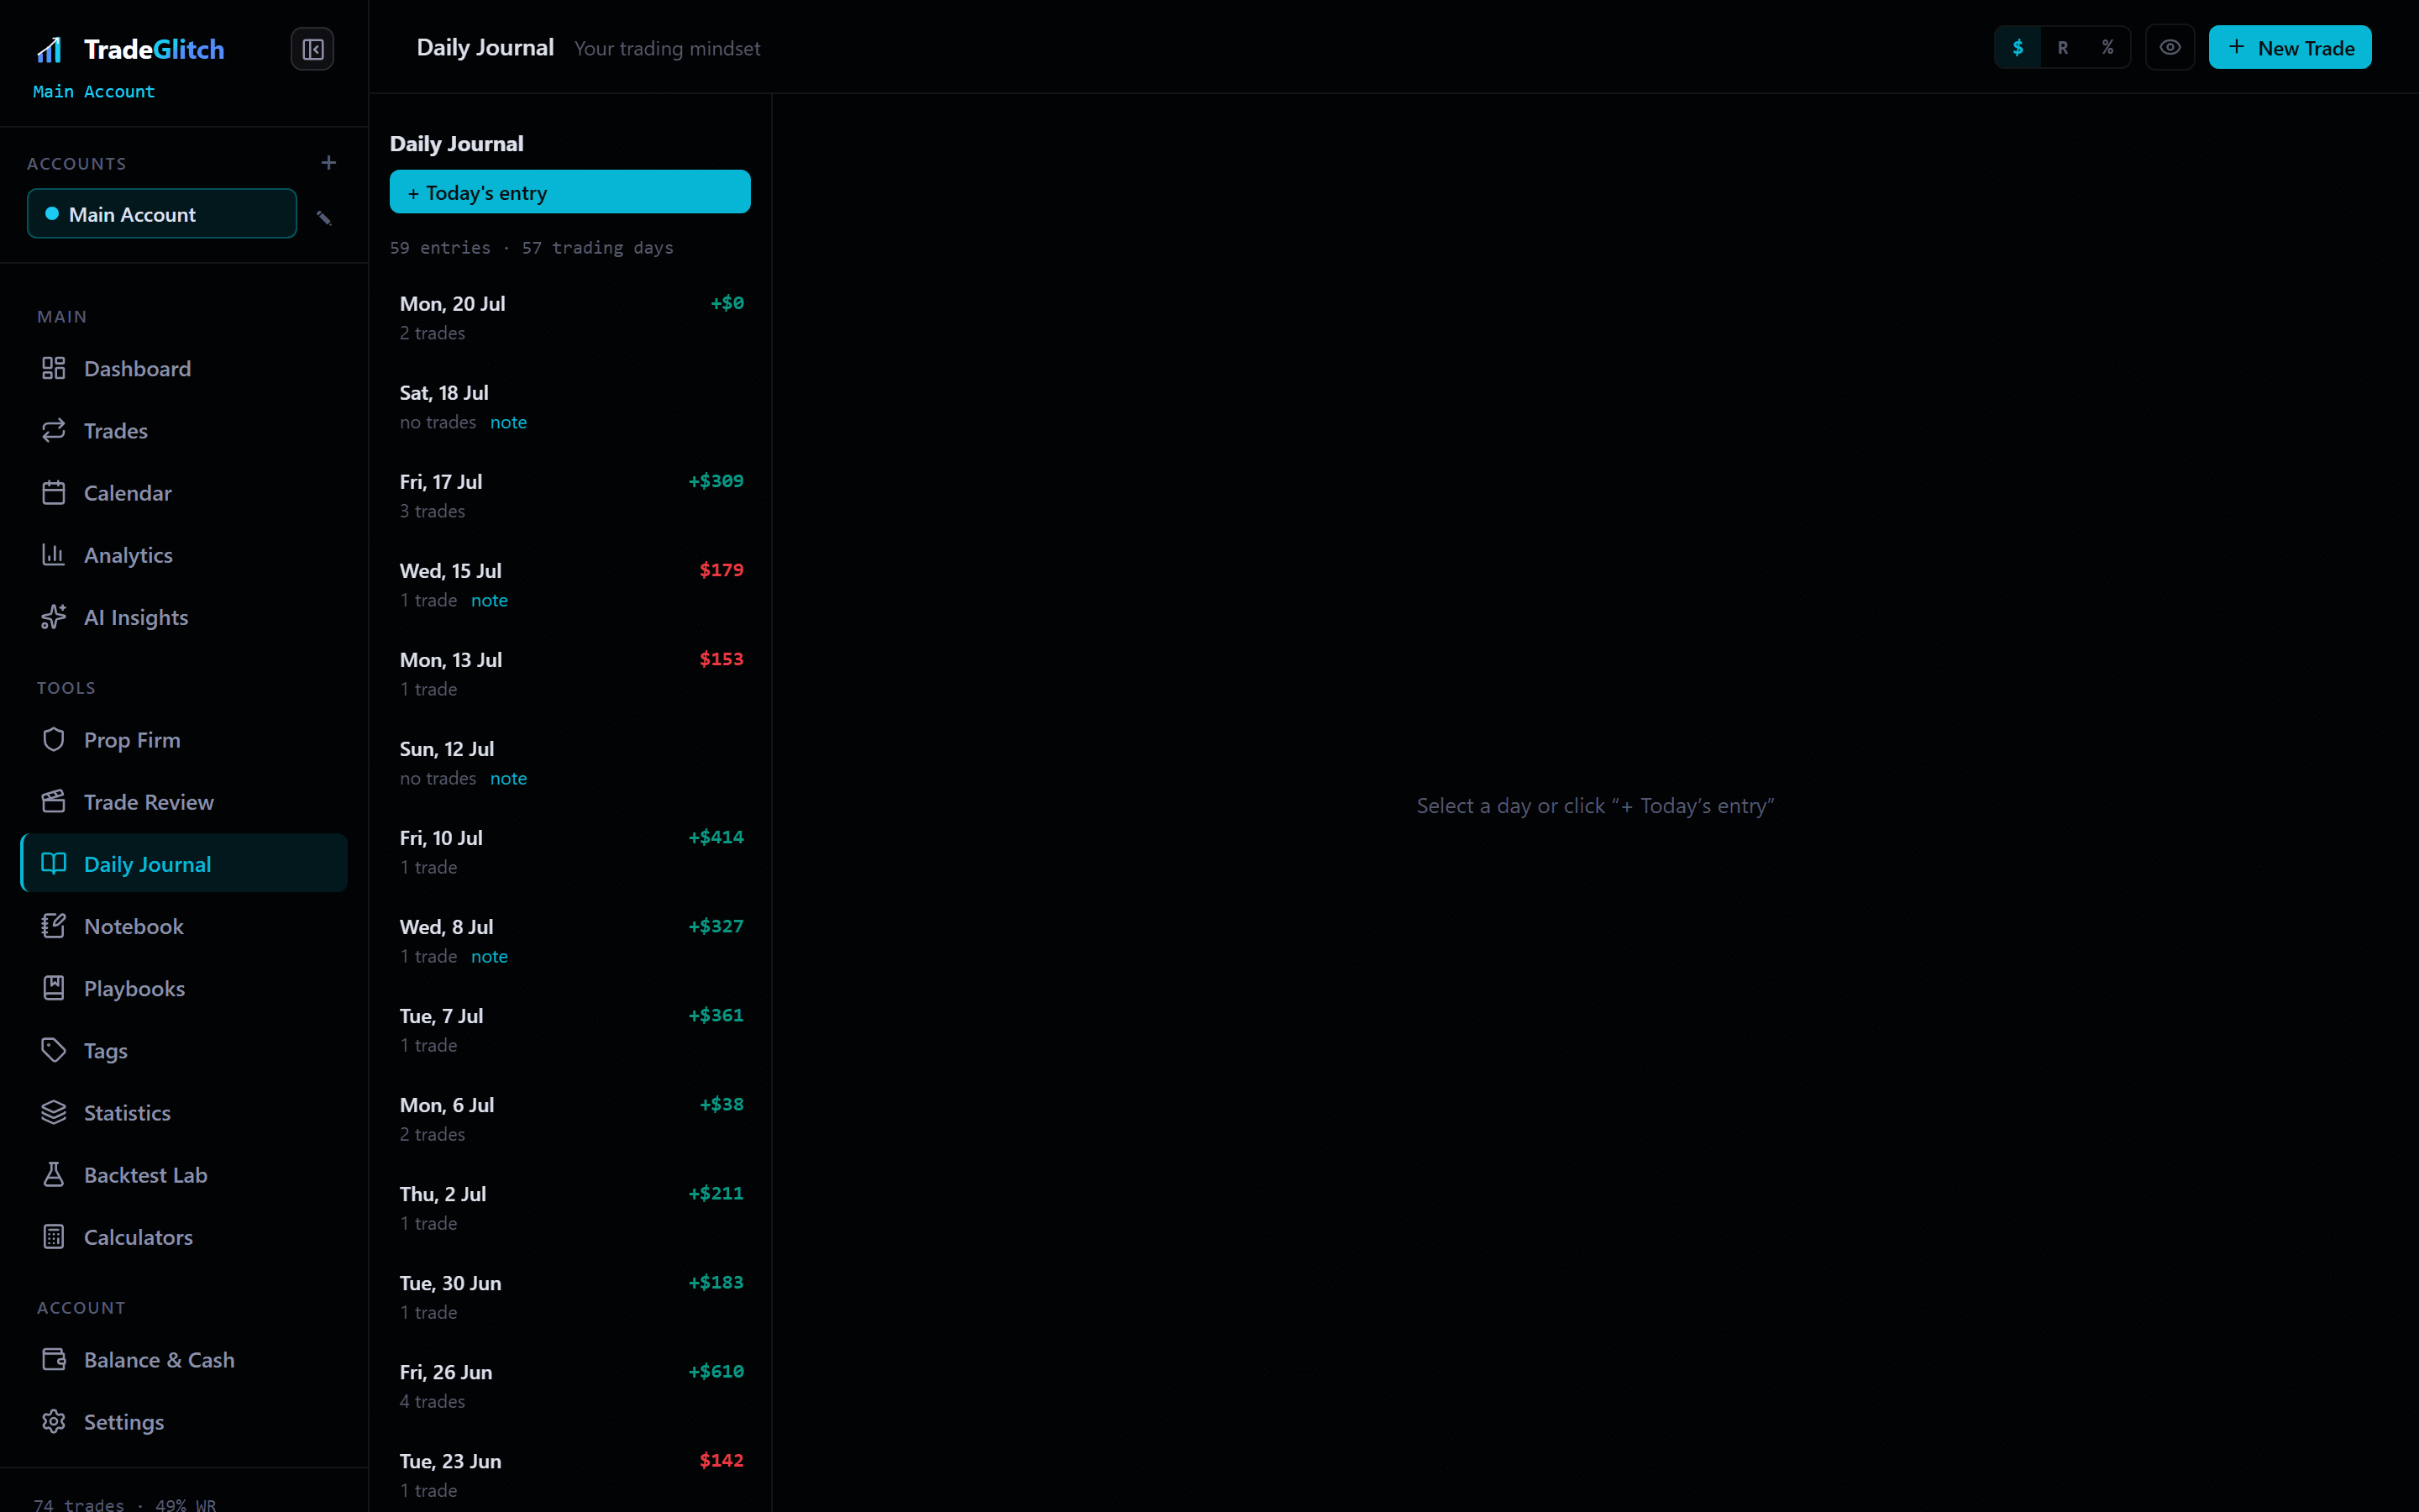The height and width of the screenshot is (1512, 2419).
Task: Open the Dashboard page
Action: pos(184,368)
